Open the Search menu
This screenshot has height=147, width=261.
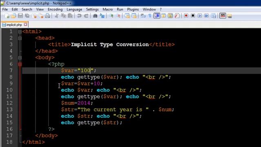click(27, 9)
